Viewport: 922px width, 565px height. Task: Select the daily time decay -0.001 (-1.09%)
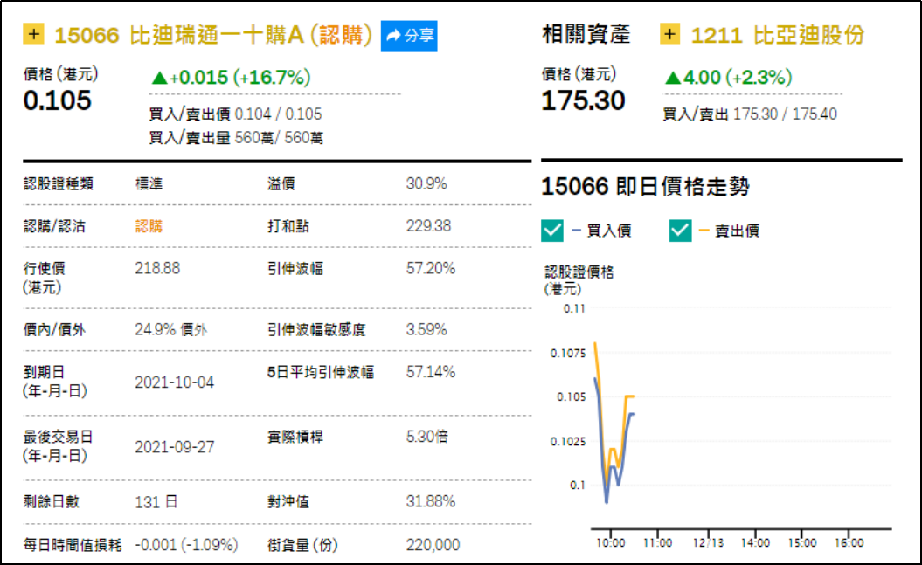(186, 545)
